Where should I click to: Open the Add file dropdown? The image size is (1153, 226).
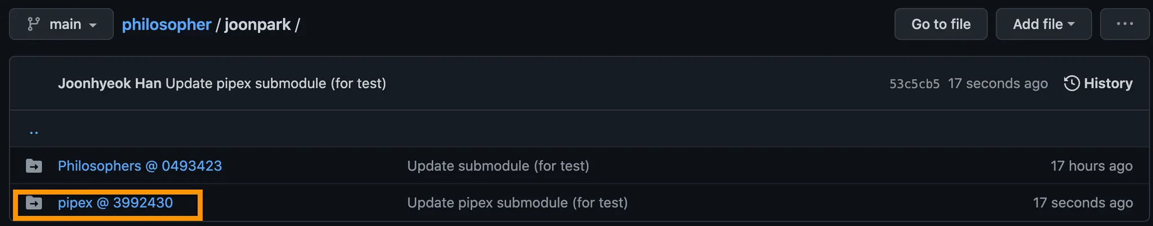pos(1043,24)
